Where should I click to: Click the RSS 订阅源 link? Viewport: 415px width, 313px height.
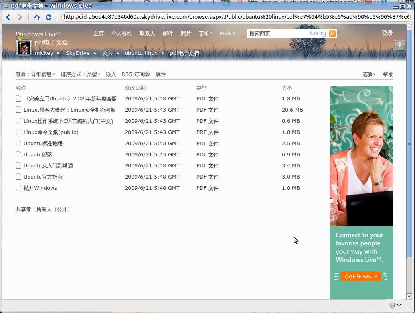136,74
